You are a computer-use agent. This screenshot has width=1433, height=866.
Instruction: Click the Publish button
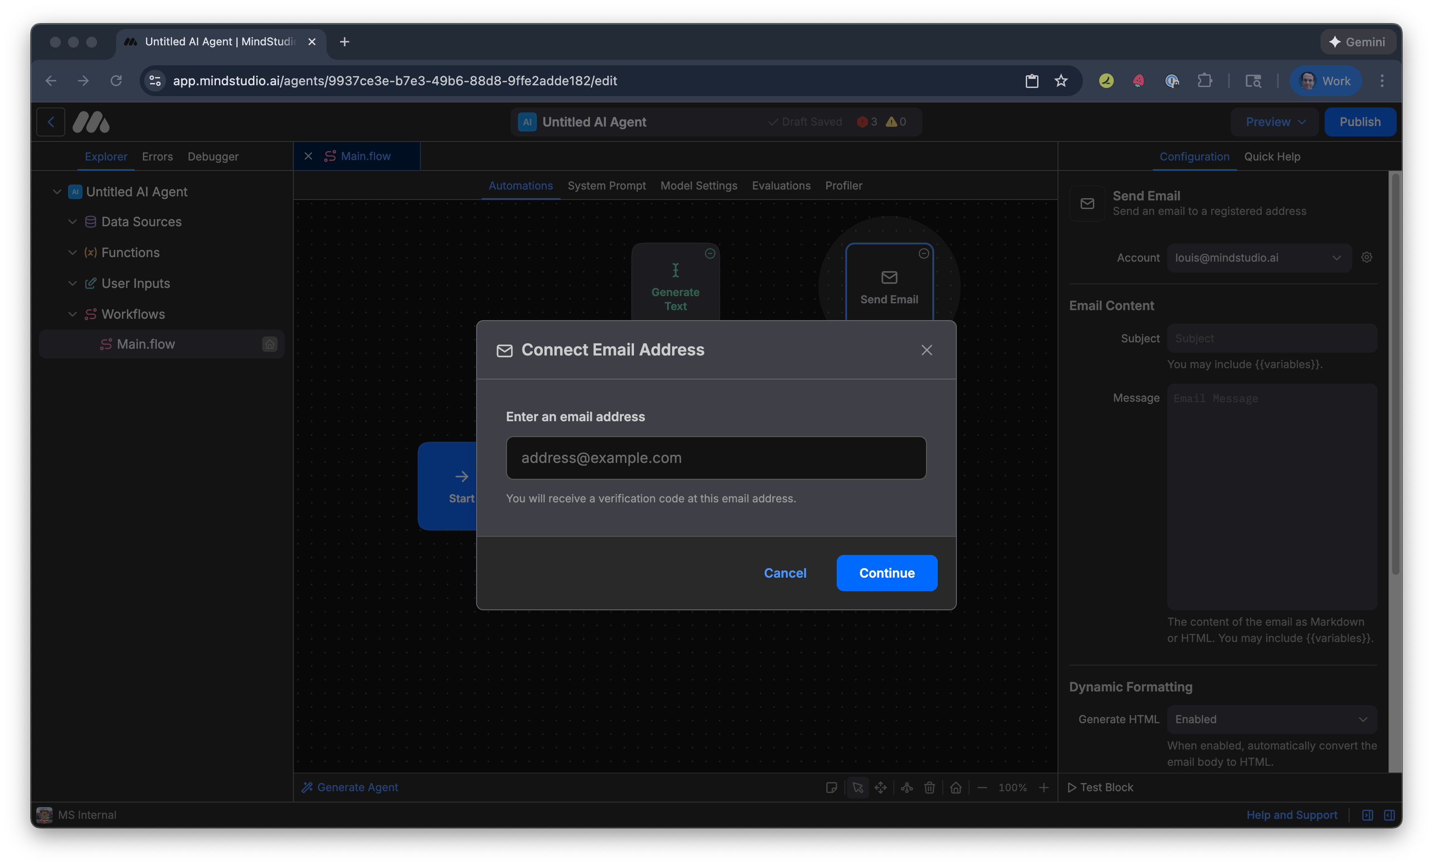coord(1360,122)
